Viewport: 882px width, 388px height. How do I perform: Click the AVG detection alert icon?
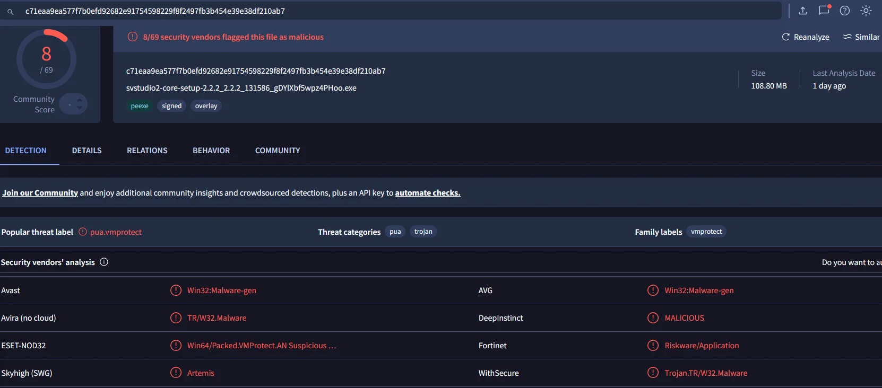(653, 290)
